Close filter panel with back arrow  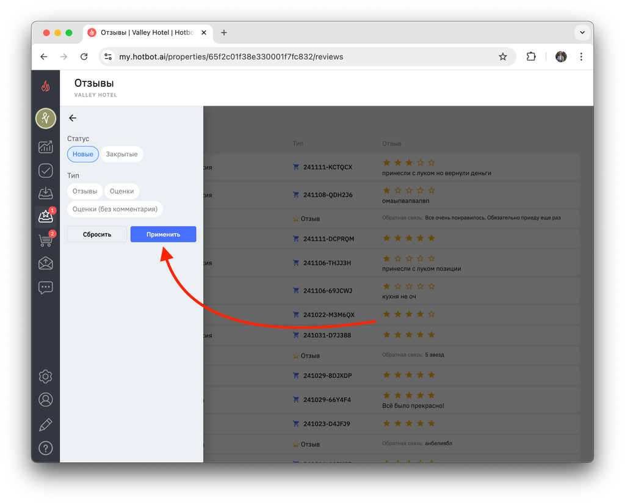click(73, 118)
